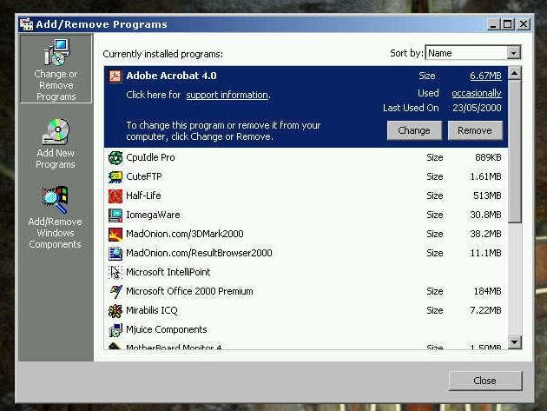Open the Sort by dropdown arrow
This screenshot has height=411, width=547.
[513, 53]
